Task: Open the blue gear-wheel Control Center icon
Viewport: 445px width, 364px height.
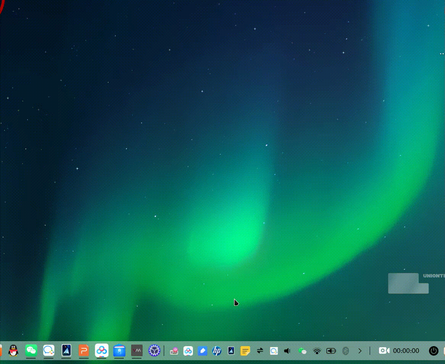Action: point(154,350)
